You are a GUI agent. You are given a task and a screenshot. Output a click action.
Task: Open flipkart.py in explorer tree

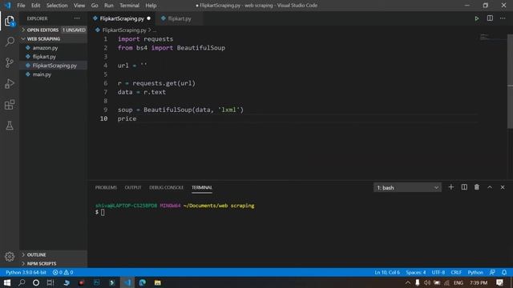pyautogui.click(x=44, y=57)
